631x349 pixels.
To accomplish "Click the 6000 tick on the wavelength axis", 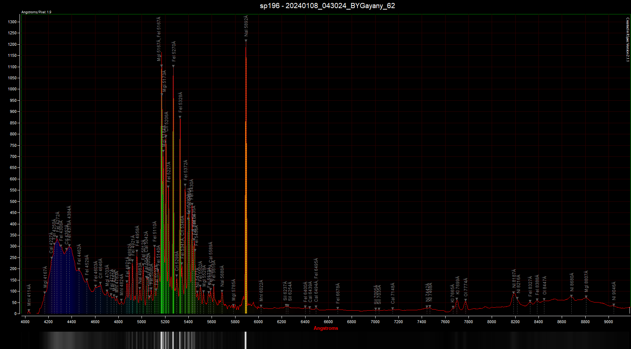I will 258,322.
